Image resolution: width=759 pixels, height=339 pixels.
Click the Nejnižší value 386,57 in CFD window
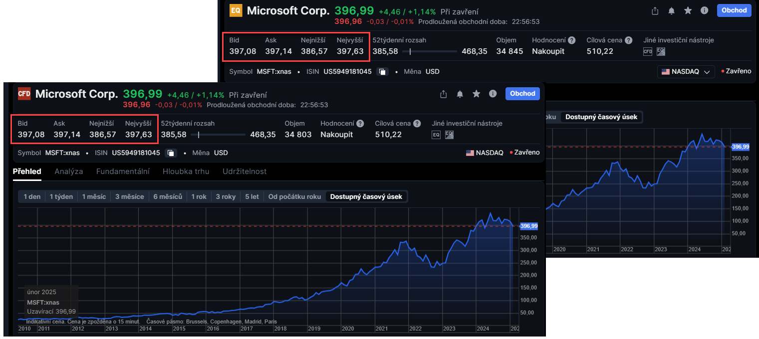click(x=103, y=135)
